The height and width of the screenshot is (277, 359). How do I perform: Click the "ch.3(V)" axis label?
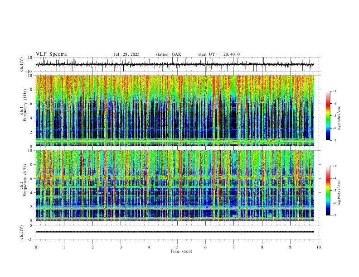point(22,232)
